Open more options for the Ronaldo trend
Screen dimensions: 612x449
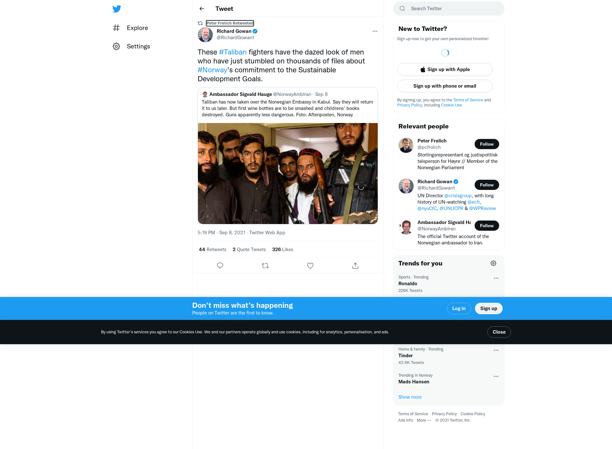click(496, 278)
